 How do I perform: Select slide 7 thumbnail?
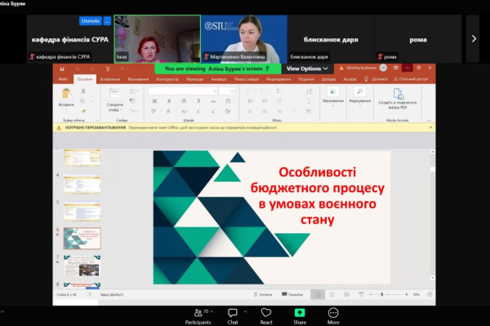click(x=82, y=266)
